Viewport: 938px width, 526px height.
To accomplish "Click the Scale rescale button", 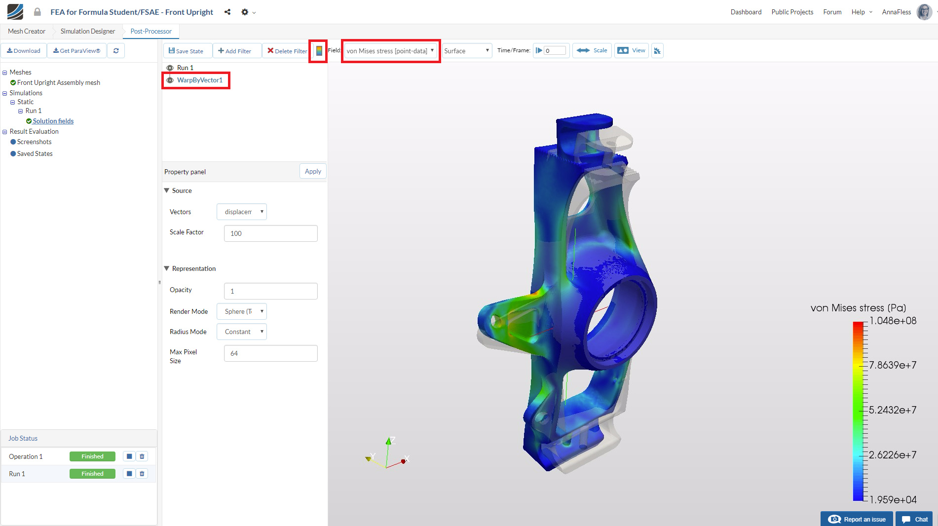I will point(592,50).
